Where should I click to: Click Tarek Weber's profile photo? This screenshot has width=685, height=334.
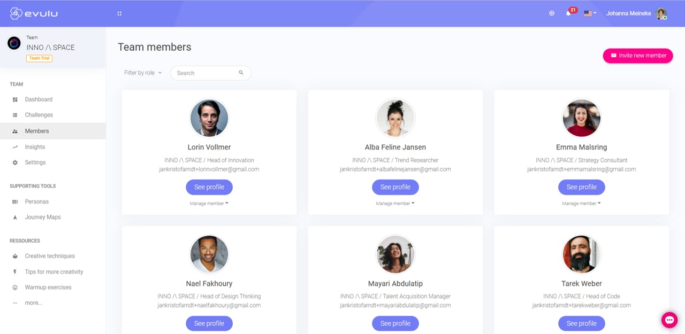582,254
